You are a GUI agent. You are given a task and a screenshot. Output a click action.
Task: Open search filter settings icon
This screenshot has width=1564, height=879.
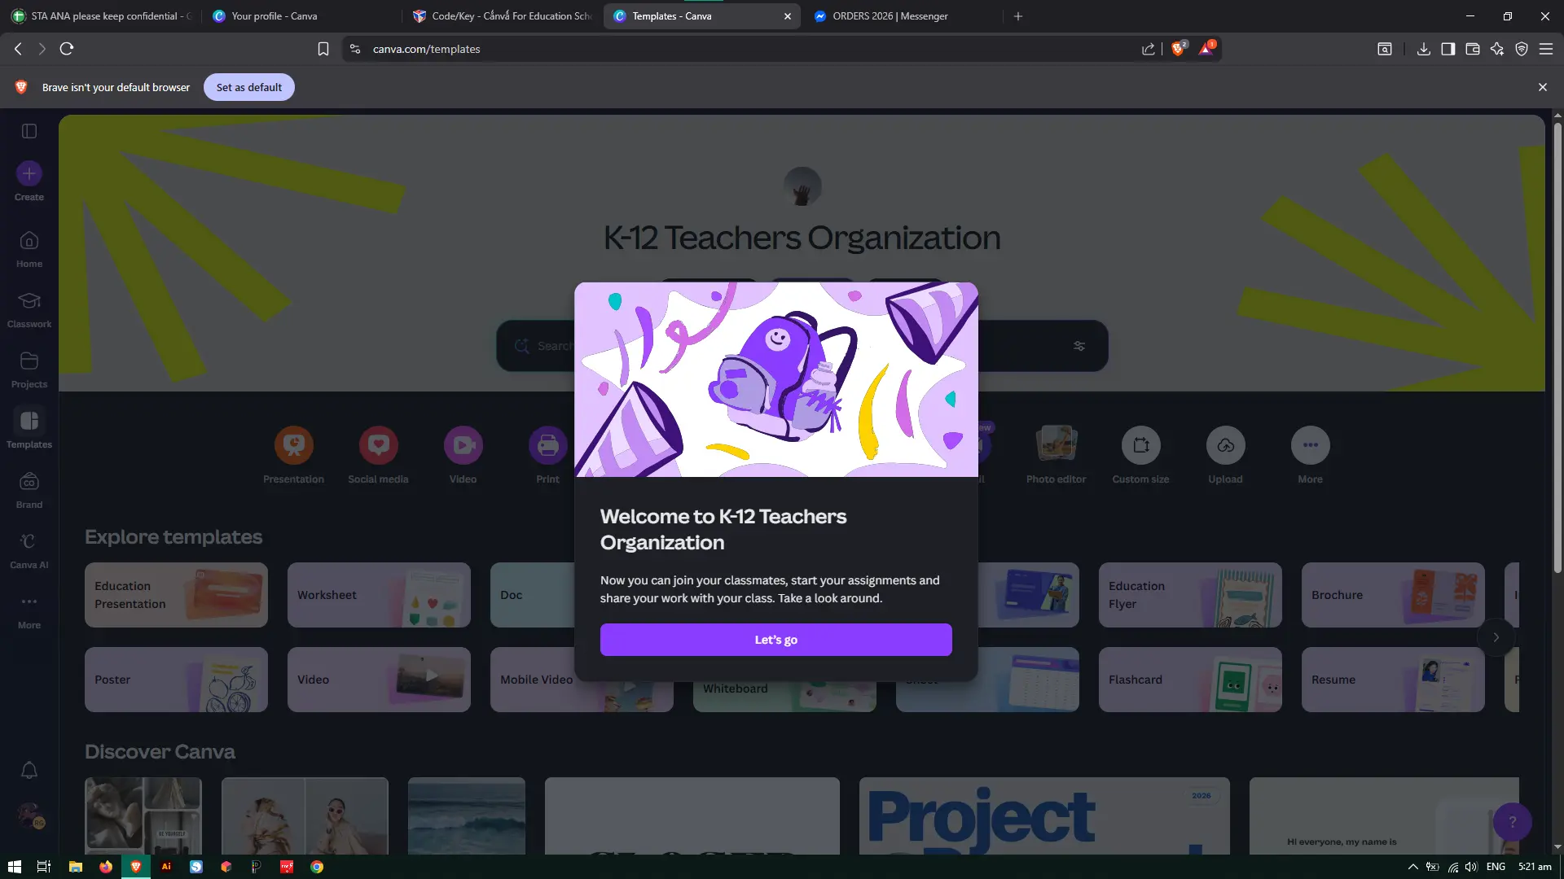pyautogui.click(x=1079, y=346)
